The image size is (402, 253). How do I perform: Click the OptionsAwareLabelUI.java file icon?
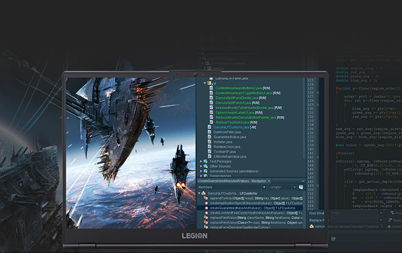(x=211, y=112)
